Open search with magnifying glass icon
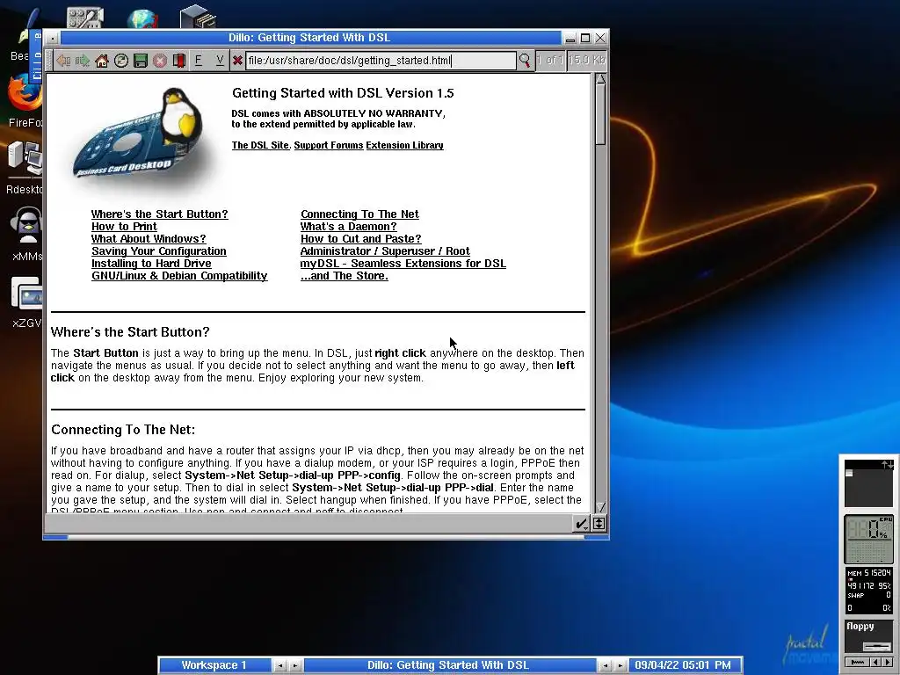900x675 pixels. coord(525,61)
